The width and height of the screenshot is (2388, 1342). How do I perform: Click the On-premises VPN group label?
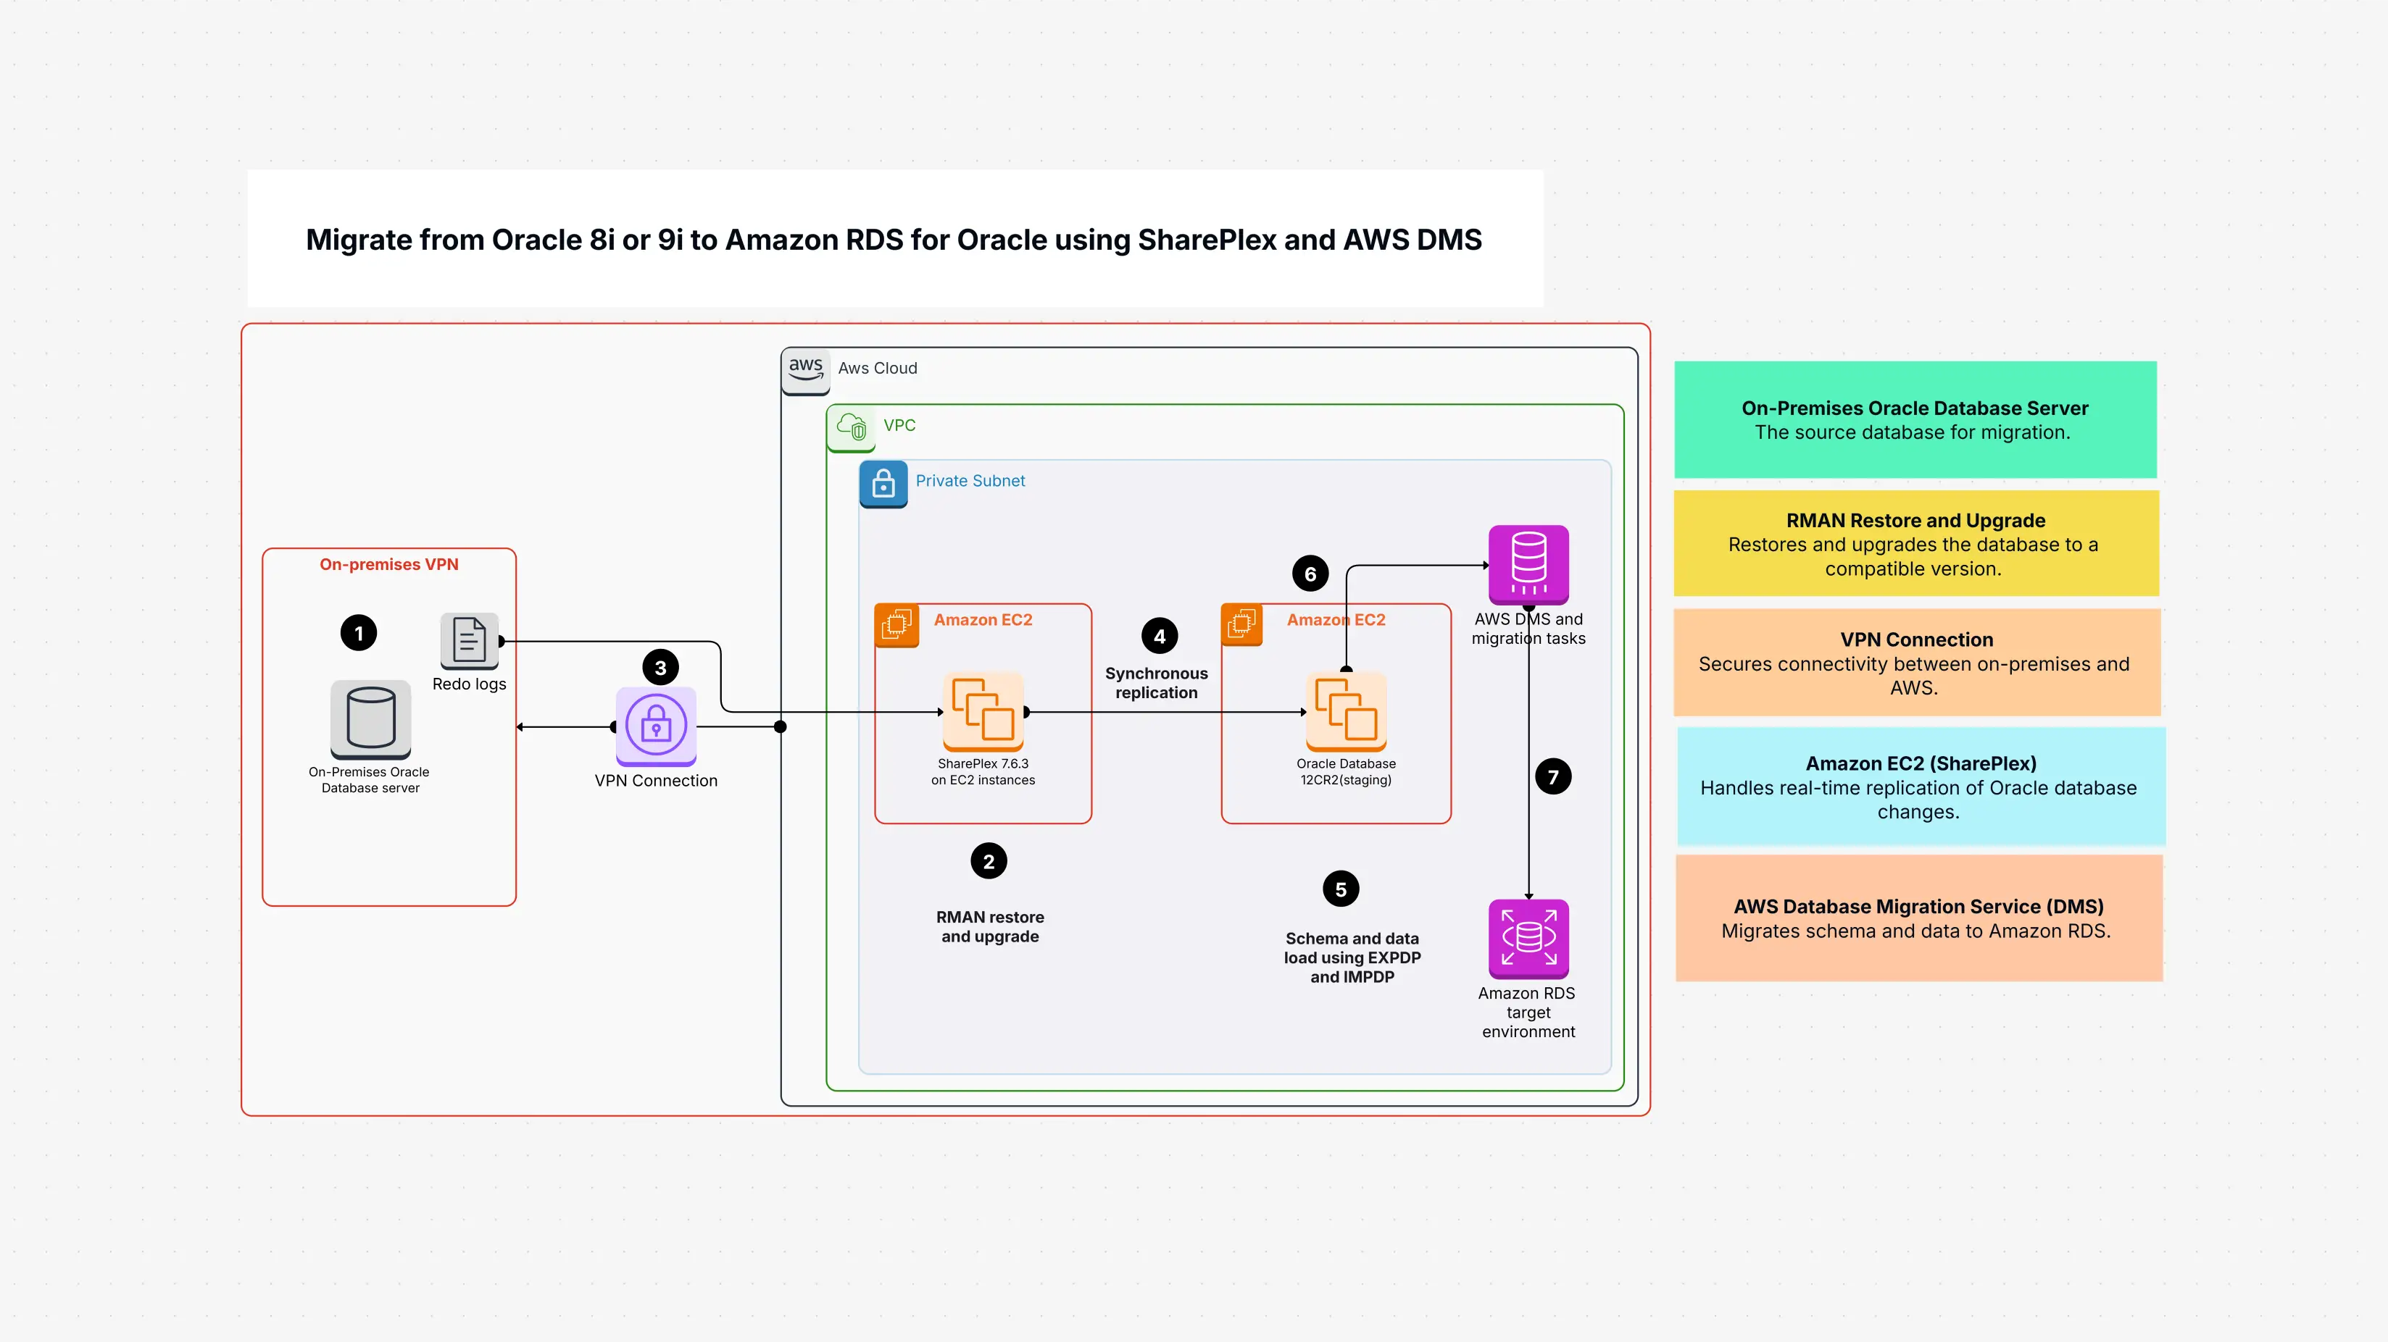(388, 564)
